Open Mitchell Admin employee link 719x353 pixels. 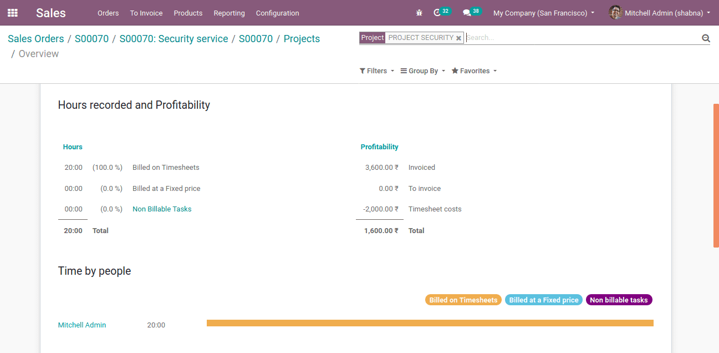tap(82, 325)
